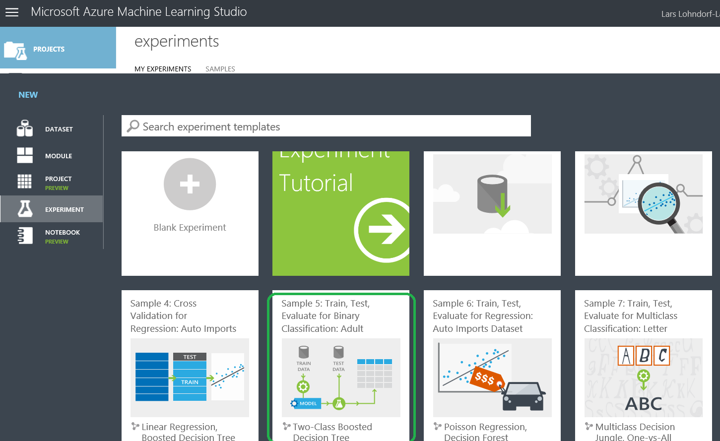Viewport: 720px width, 441px height.
Task: Open the data download cylinder template tile
Action: (492, 194)
